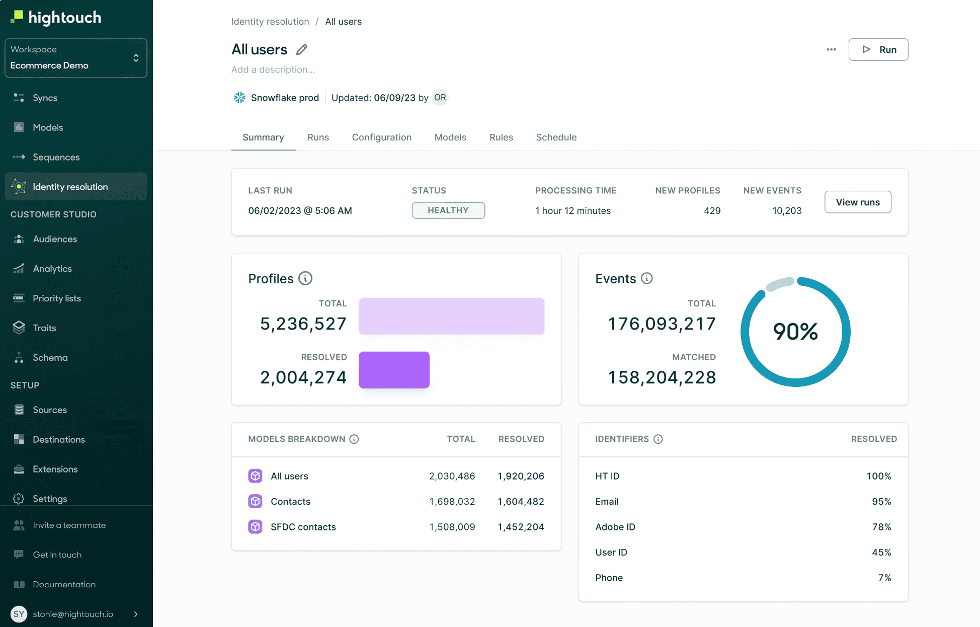Click the Profiles info icon
This screenshot has height=627, width=980.
tap(305, 278)
